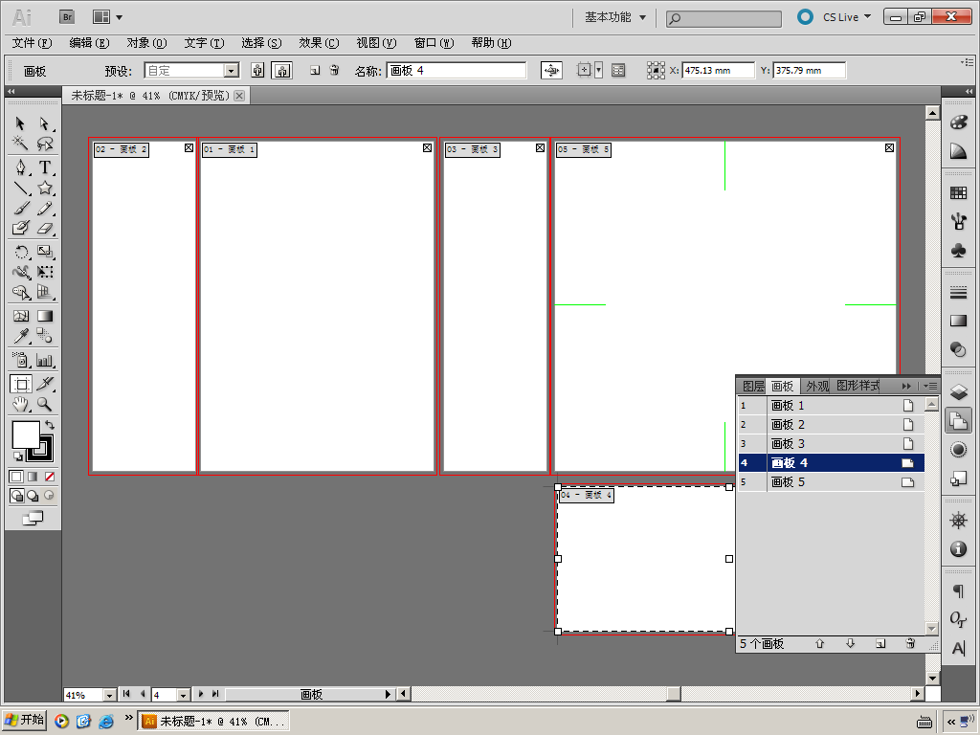Screen dimensions: 980x735
Task: Select the Star shape tool
Action: [x=44, y=188]
